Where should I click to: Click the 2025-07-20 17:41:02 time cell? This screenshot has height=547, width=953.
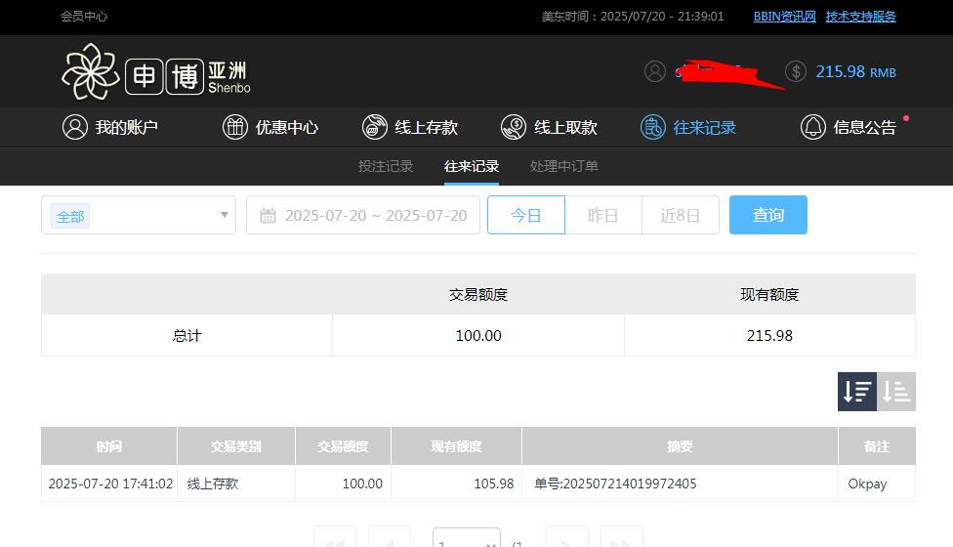click(110, 484)
